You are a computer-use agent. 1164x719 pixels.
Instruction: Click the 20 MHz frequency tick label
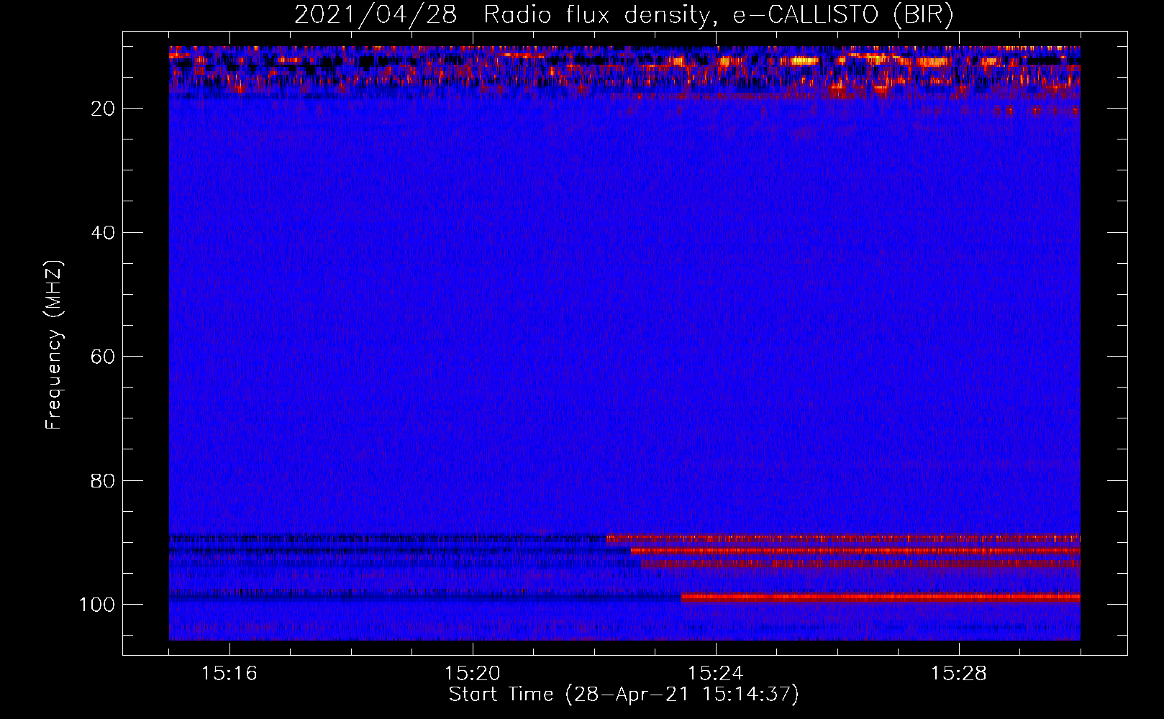104,109
